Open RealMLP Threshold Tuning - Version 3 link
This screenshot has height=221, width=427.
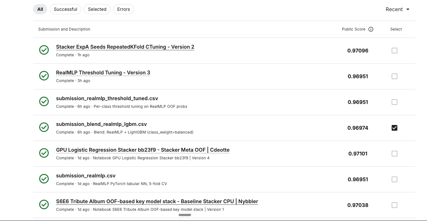click(x=103, y=73)
